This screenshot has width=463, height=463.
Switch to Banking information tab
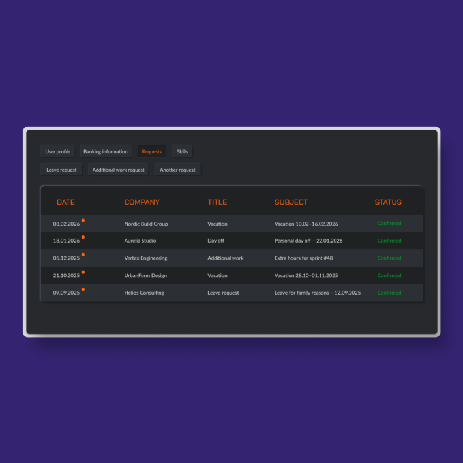click(106, 151)
